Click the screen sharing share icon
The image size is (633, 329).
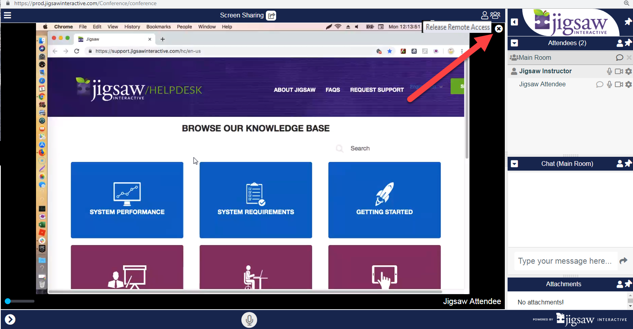(271, 15)
